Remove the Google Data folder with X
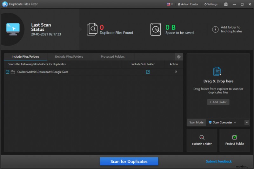254x169 pixels. [x=176, y=72]
